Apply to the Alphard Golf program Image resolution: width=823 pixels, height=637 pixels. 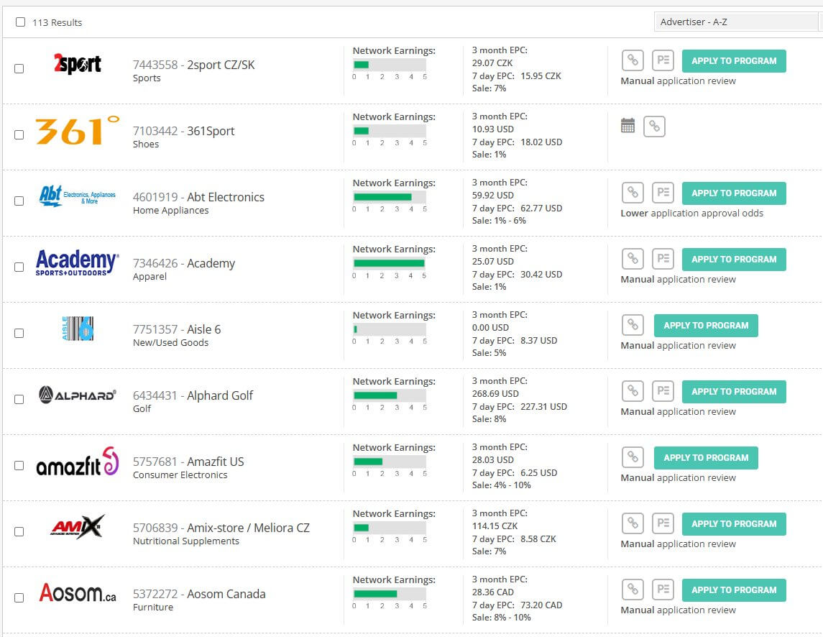[x=734, y=392]
